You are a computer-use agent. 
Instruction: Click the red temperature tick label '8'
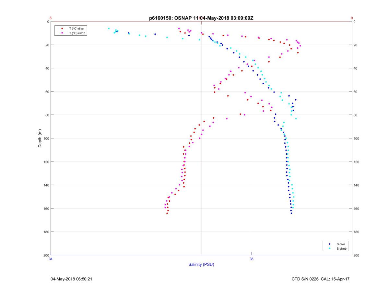[51, 18]
